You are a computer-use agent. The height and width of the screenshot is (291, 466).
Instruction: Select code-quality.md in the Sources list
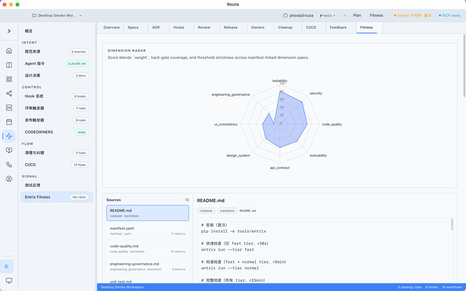click(x=148, y=248)
